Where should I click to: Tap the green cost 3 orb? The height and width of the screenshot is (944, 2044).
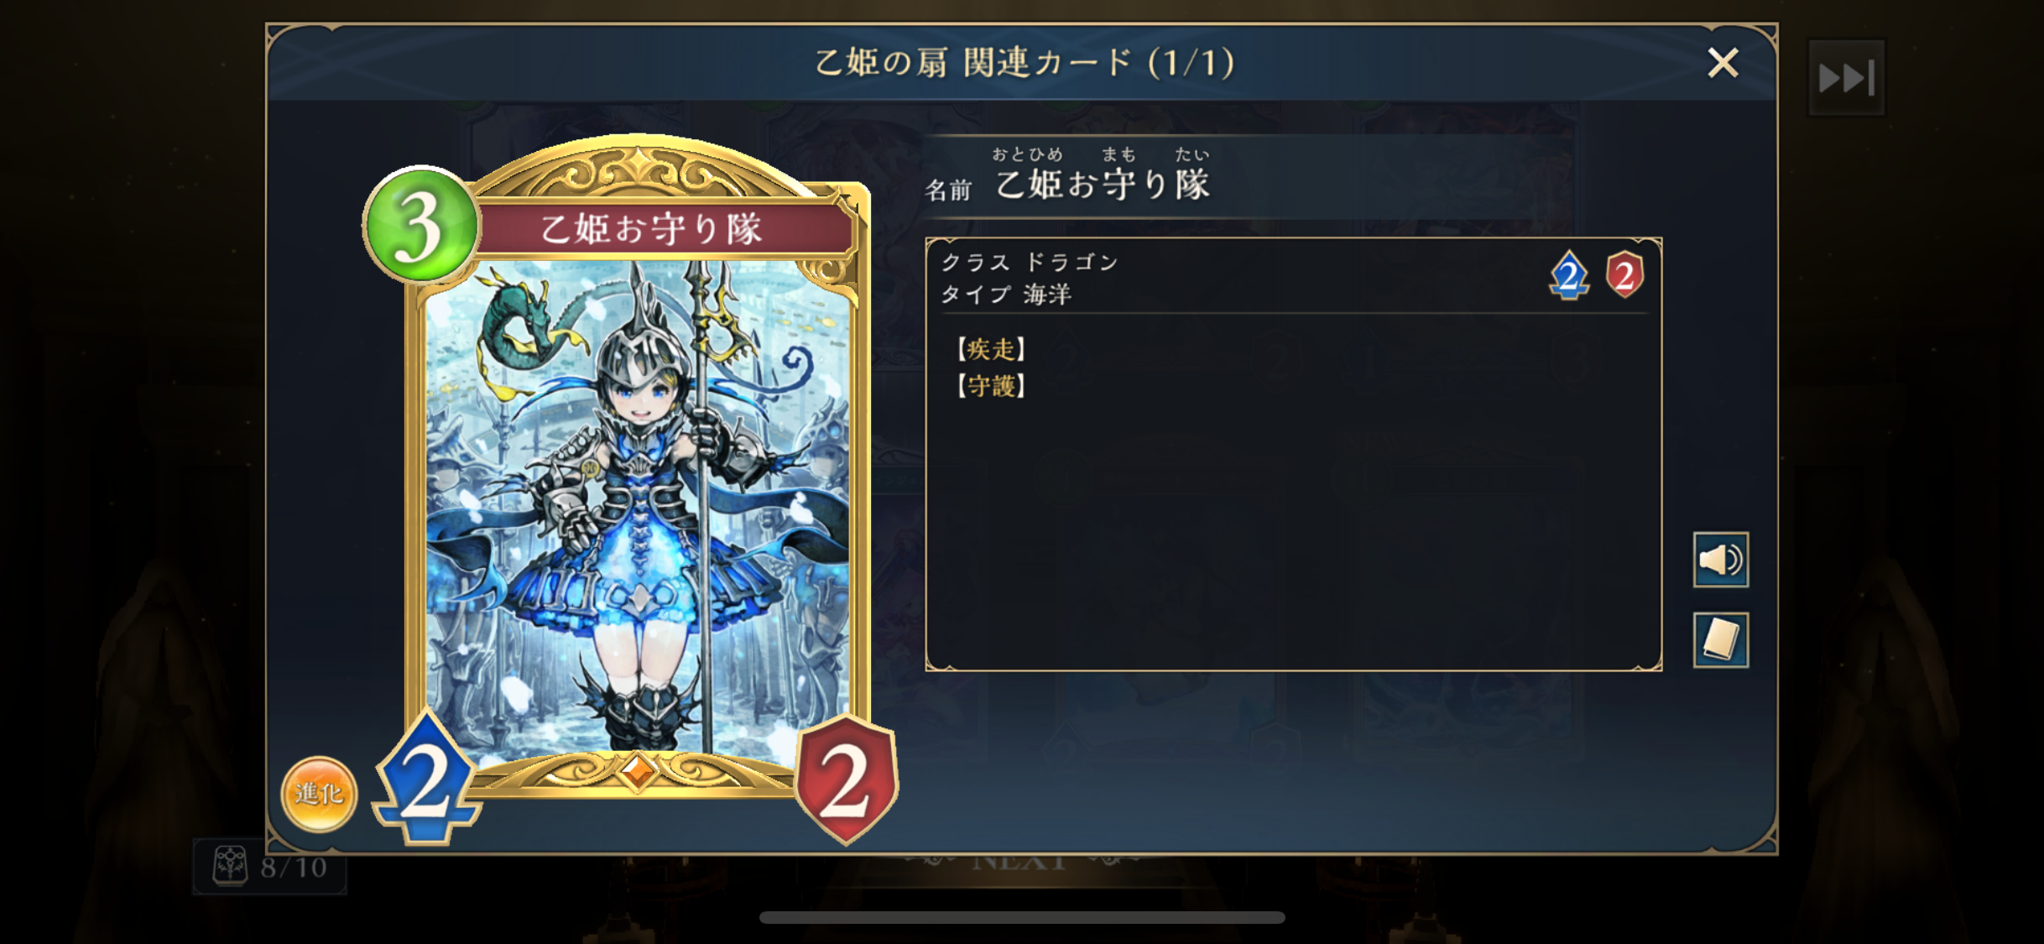[x=421, y=225]
